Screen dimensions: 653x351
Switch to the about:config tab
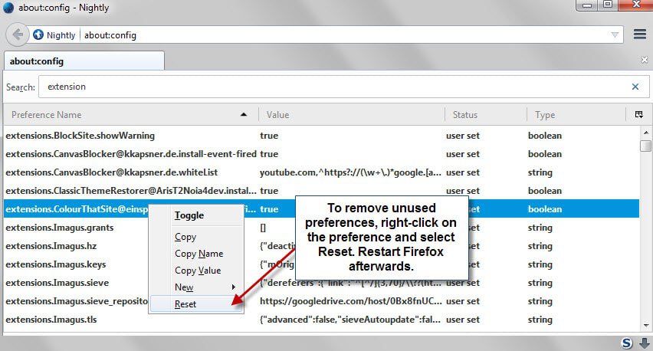tap(83, 61)
